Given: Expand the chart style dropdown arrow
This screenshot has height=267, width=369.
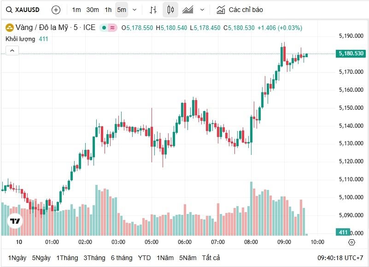Looking at the screenshot, I should point(202,10).
